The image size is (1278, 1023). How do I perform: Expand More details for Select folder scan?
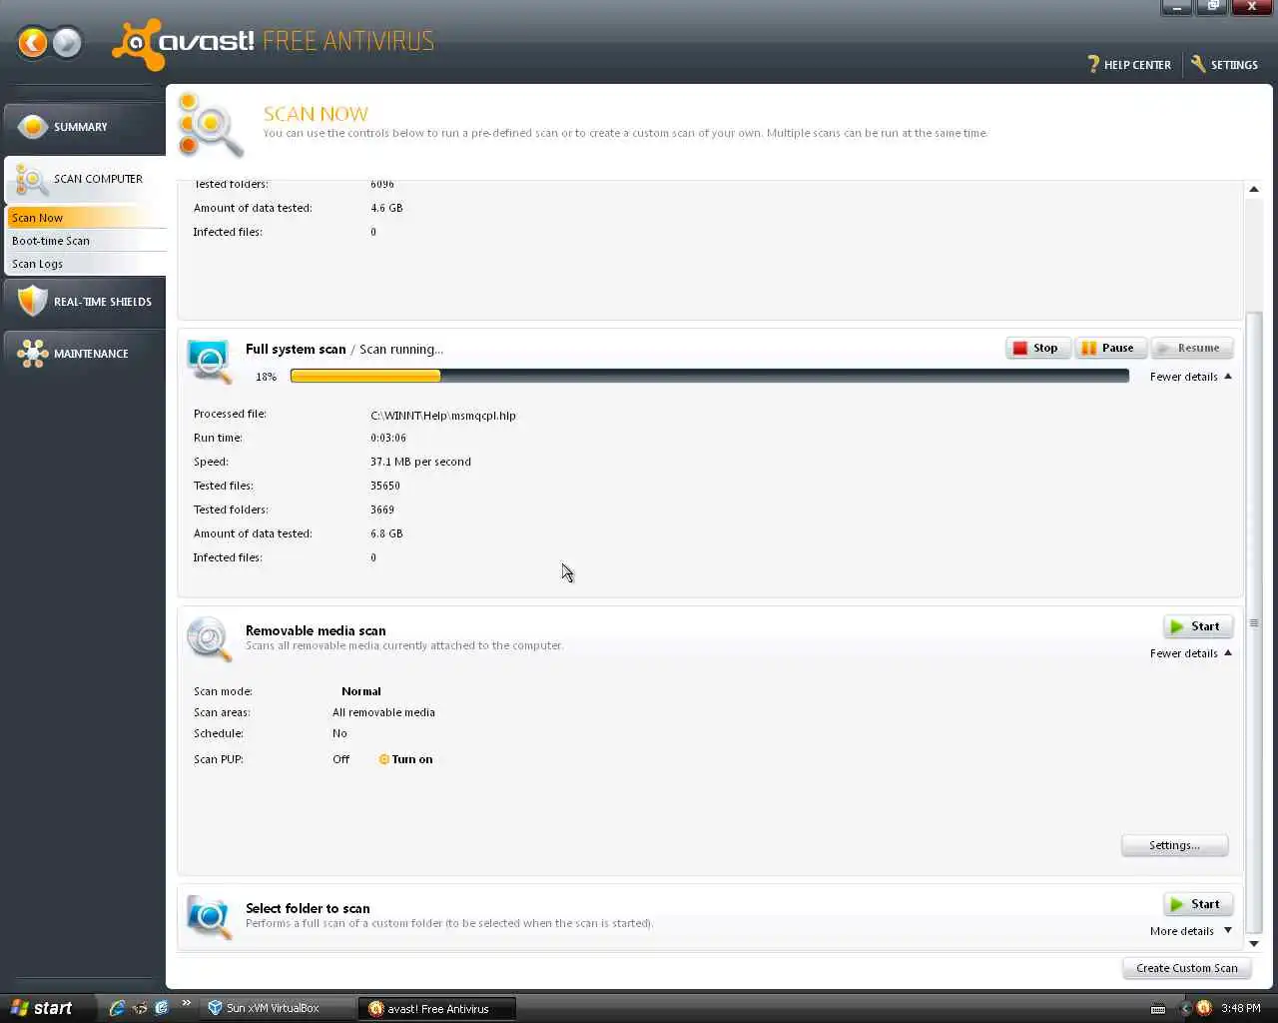(x=1191, y=931)
